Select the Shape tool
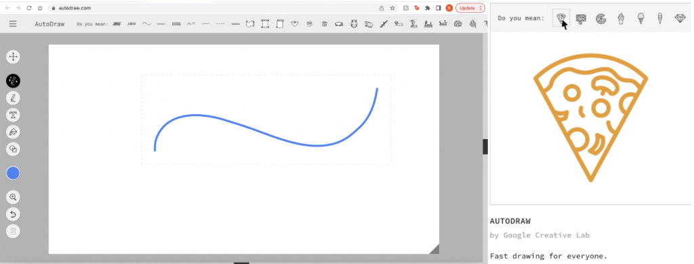 coord(14,149)
